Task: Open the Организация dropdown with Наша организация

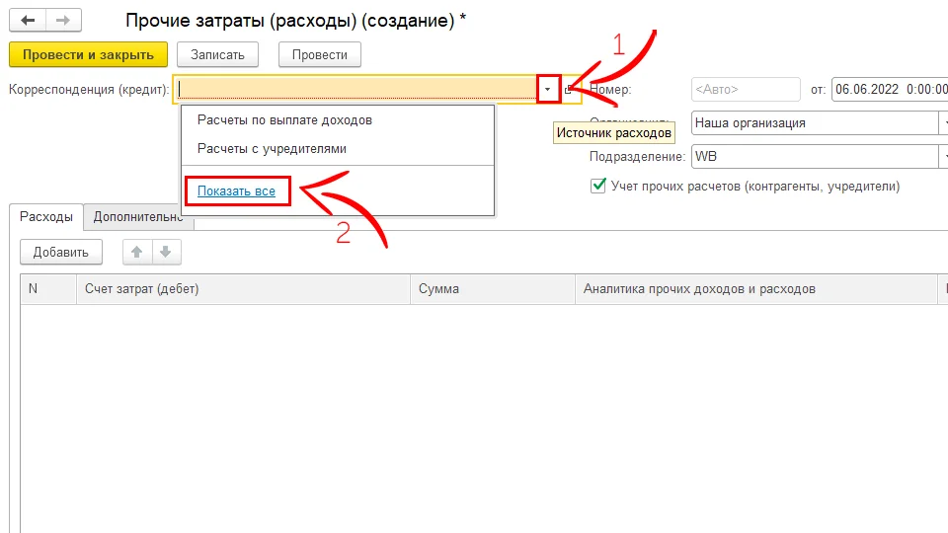Action: (x=942, y=123)
